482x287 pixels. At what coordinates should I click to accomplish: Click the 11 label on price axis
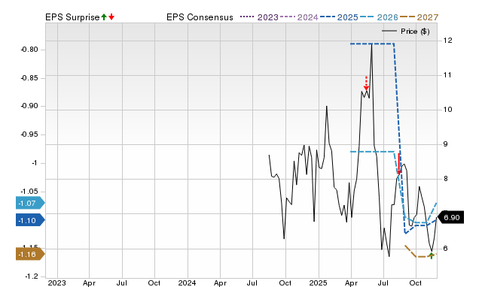[x=447, y=75]
